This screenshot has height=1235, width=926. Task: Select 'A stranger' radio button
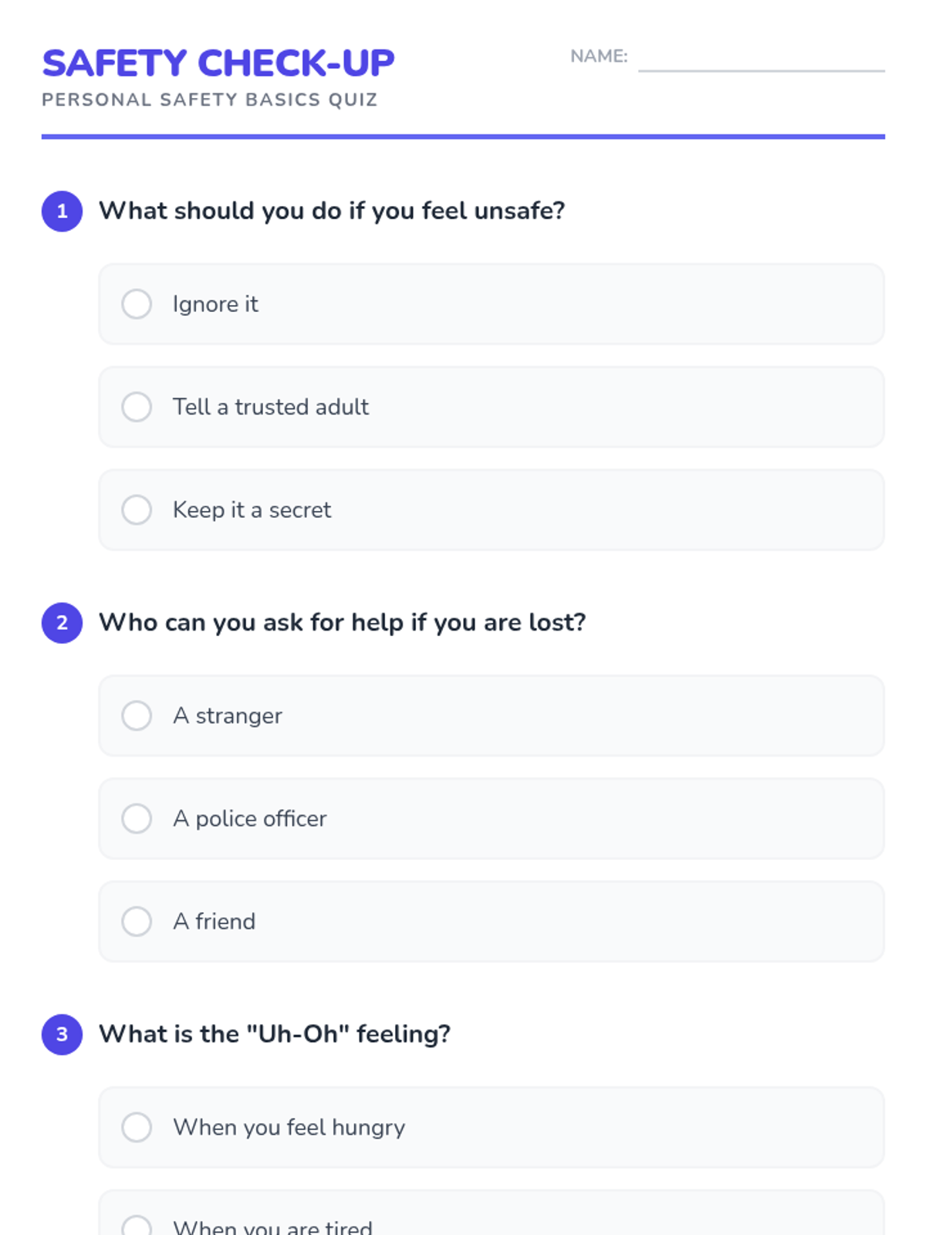(x=137, y=716)
